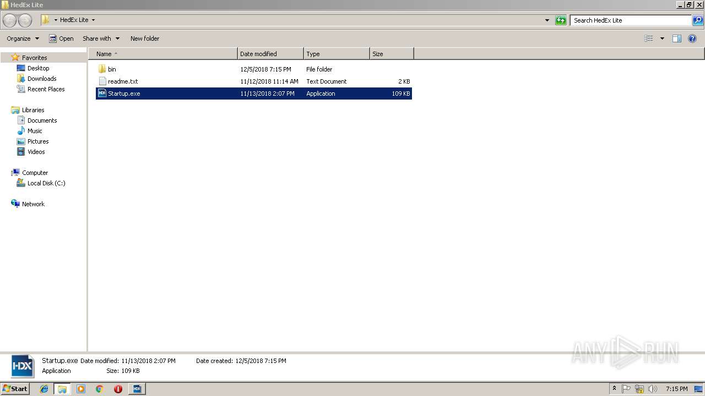
Task: Sort by Type column header
Action: pos(337,54)
